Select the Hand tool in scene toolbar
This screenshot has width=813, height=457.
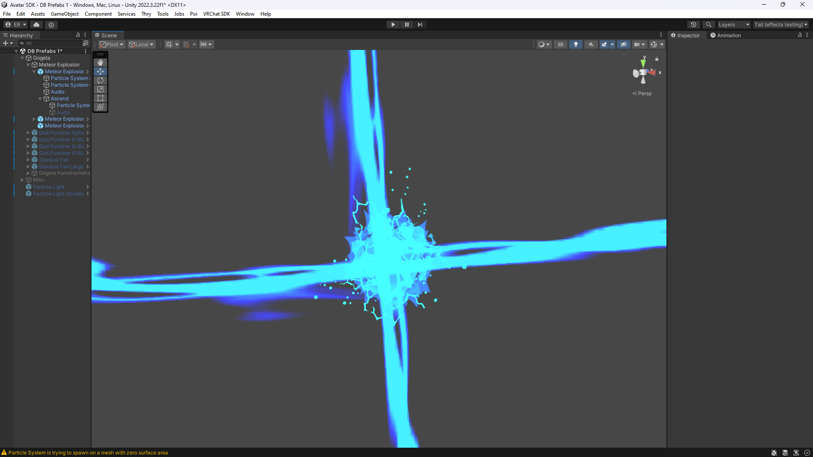[100, 62]
